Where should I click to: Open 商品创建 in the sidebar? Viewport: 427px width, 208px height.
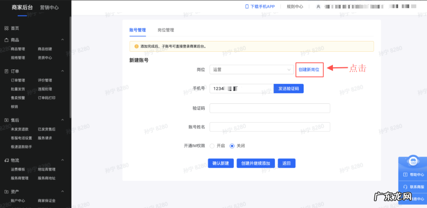click(45, 49)
